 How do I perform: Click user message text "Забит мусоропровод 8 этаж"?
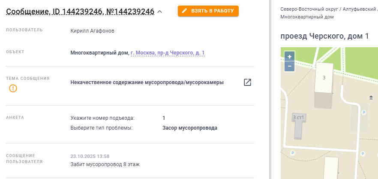(105, 164)
